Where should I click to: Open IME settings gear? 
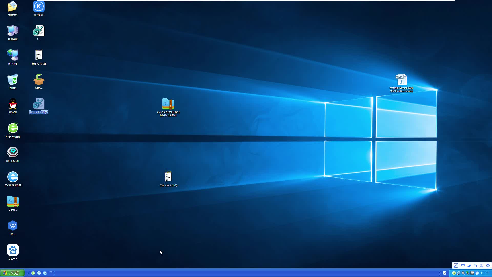pyautogui.click(x=488, y=265)
